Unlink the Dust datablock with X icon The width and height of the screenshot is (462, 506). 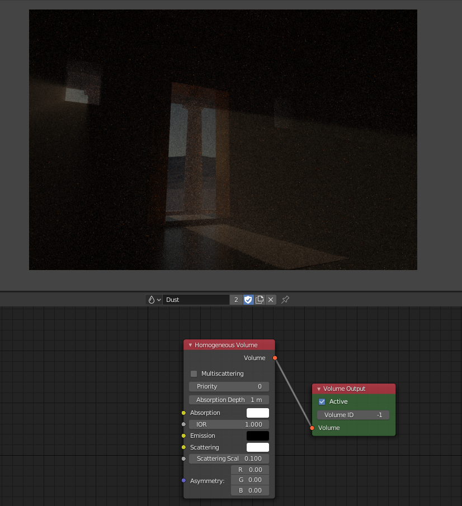pos(271,300)
